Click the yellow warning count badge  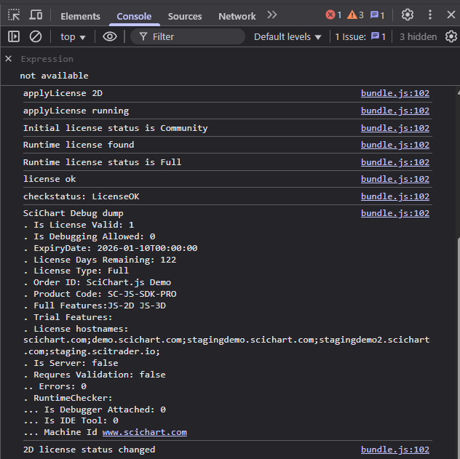point(355,15)
